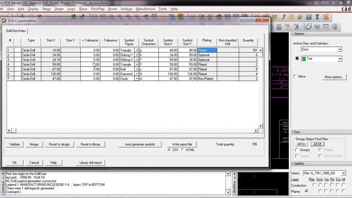Open the Circle figure dropdown in row 7
The image size is (352, 198).
point(137,79)
